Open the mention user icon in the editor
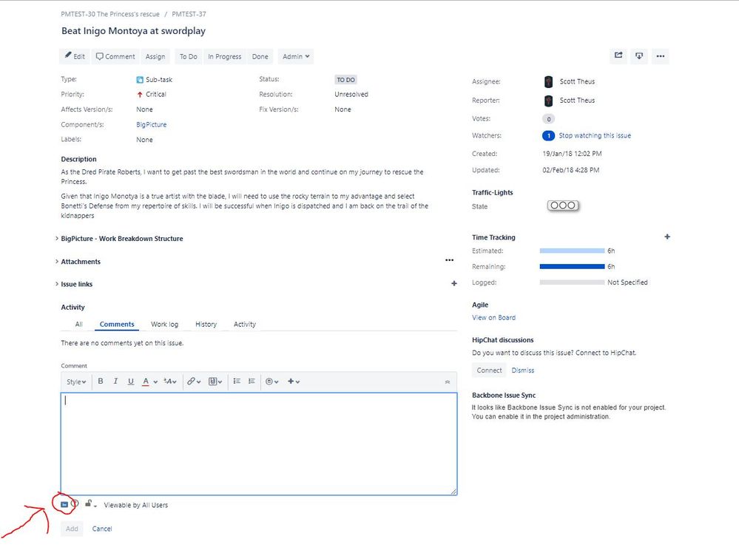The height and width of the screenshot is (553, 739). coord(269,381)
